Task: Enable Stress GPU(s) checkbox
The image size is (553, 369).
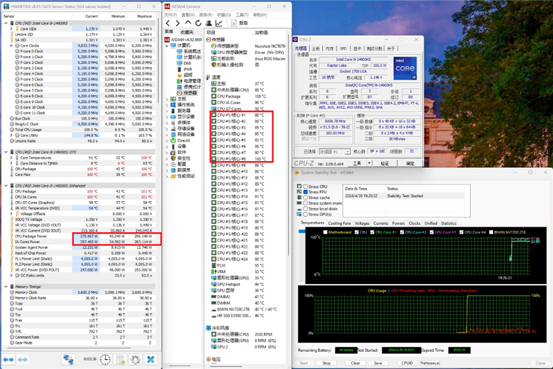Action: tap(306, 214)
